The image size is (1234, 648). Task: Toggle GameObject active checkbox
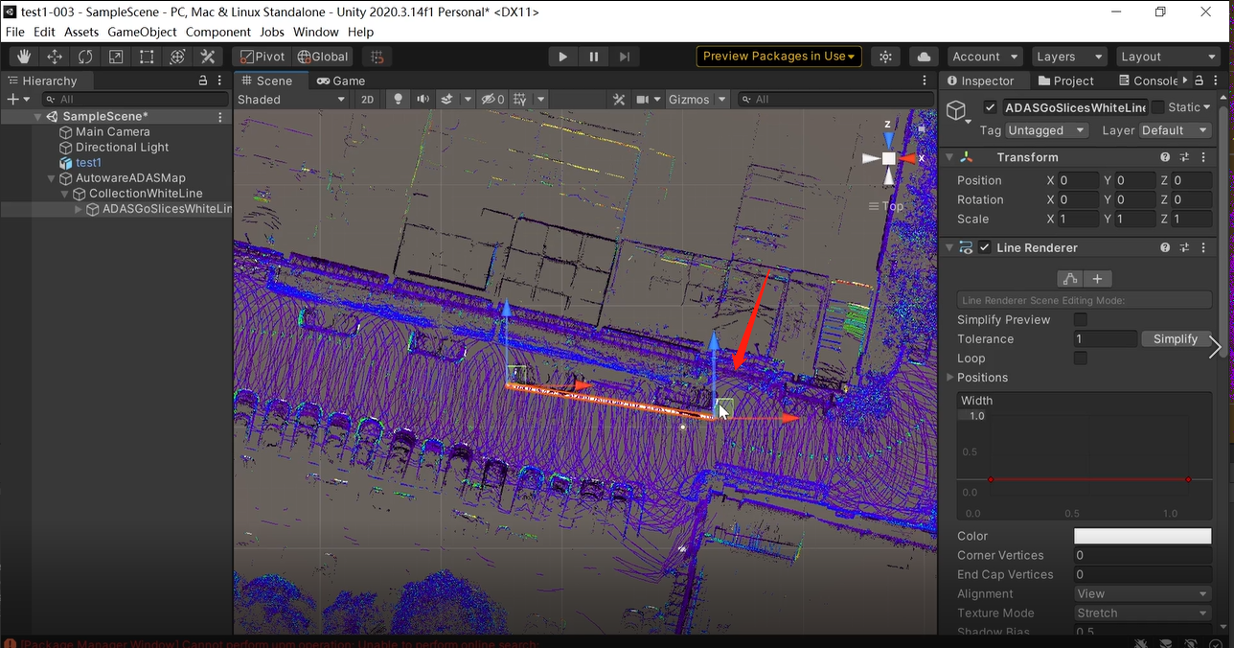pos(991,107)
